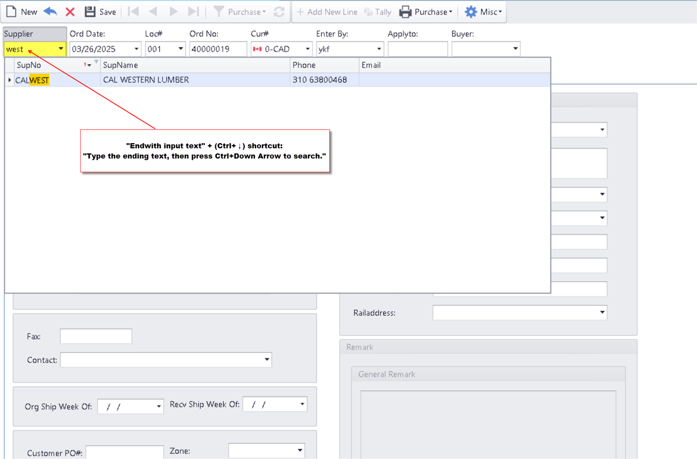Open the Misc gear menu

click(484, 12)
